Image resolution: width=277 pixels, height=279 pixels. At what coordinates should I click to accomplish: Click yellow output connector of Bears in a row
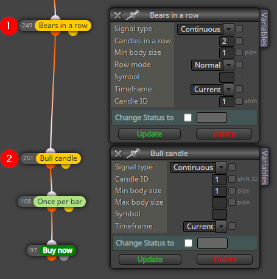coord(73,33)
